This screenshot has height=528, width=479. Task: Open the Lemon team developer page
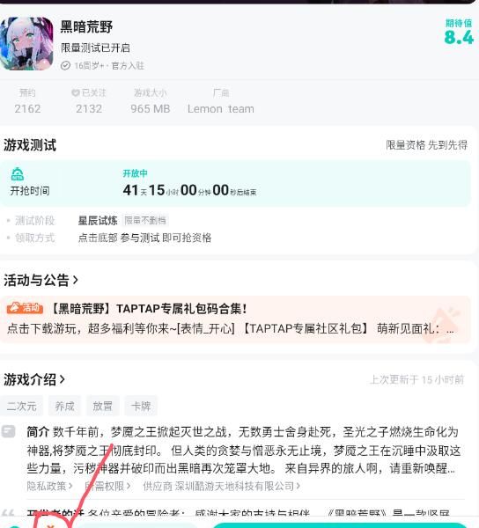pyautogui.click(x=221, y=109)
